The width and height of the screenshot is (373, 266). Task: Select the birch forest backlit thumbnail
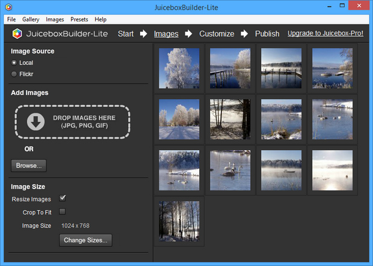[x=179, y=222]
